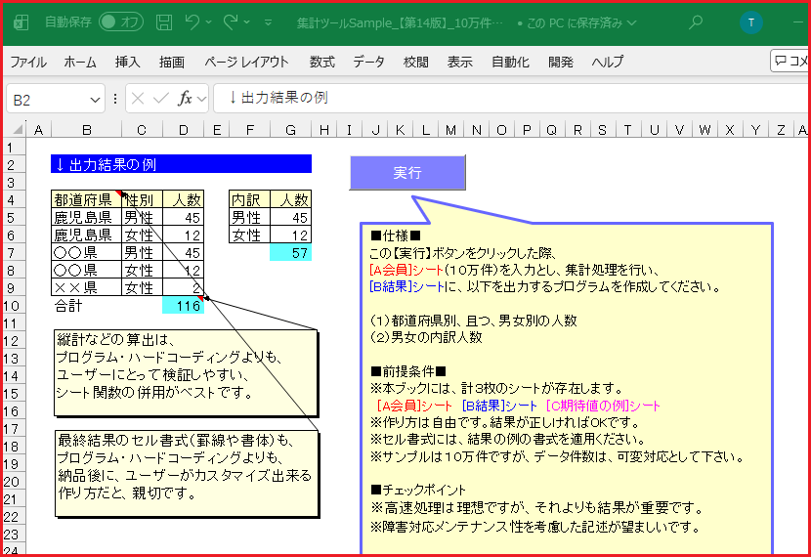
Task: Click the 実行 button
Action: point(407,173)
